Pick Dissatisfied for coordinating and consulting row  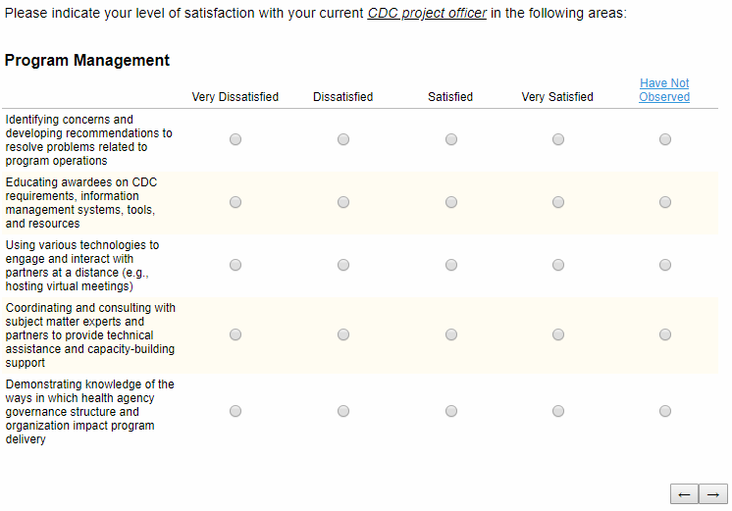343,335
